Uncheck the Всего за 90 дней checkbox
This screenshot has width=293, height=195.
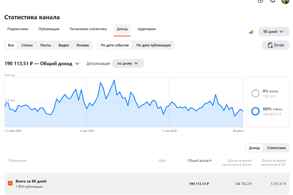click(x=10, y=183)
